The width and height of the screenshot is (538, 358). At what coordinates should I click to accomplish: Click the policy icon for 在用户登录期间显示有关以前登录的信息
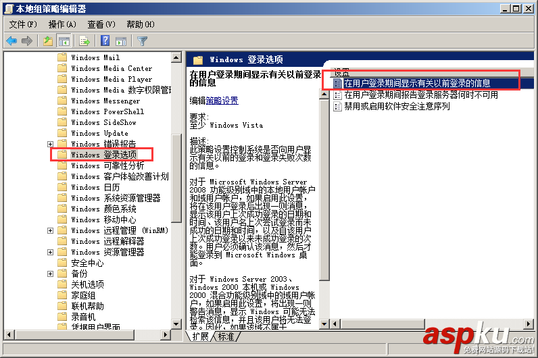[338, 83]
